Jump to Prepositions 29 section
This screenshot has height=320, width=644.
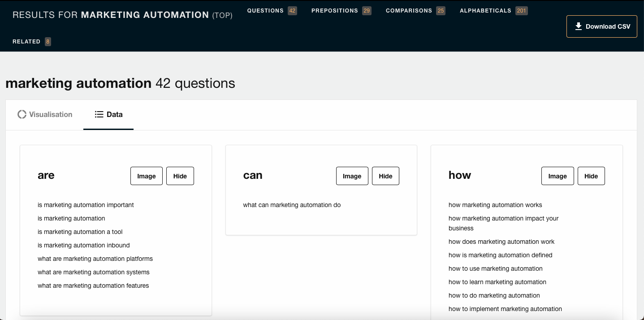(341, 10)
